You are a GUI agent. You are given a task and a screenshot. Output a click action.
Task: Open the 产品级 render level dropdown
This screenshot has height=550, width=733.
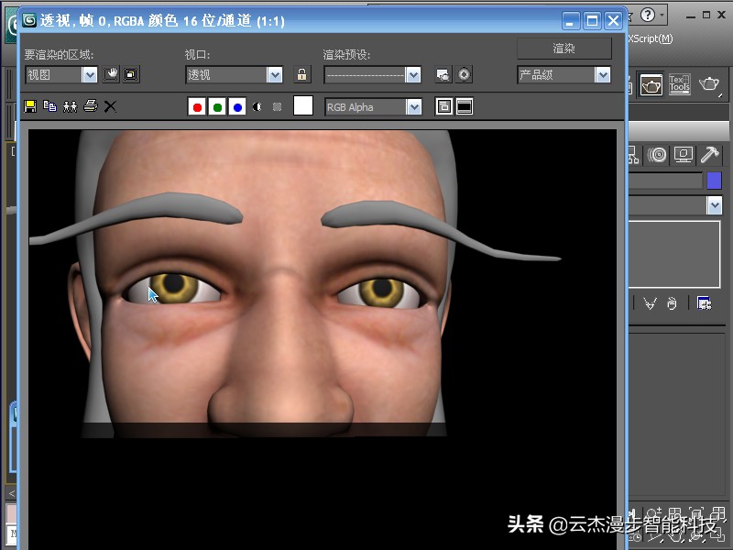[x=602, y=74]
